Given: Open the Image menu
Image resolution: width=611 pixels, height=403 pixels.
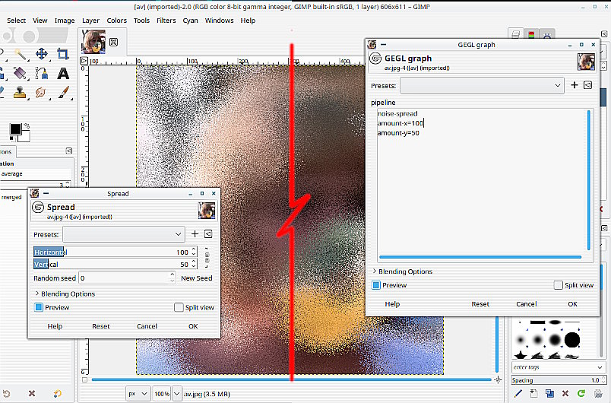Looking at the screenshot, I should [x=65, y=21].
